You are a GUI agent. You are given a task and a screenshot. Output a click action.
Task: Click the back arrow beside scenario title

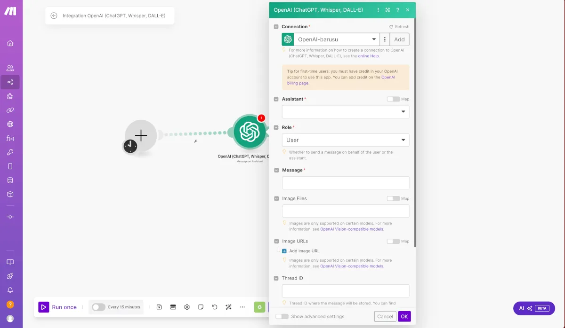click(x=54, y=16)
